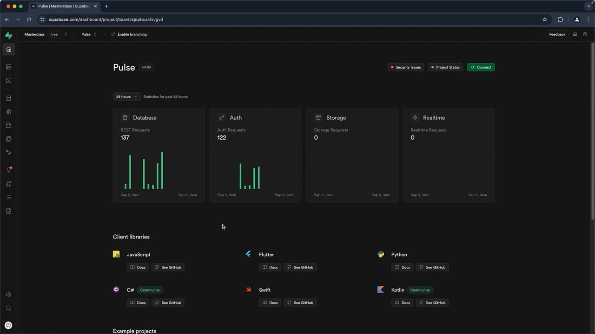
Task: Open the Table Editor sidebar icon
Action: tap(8, 67)
